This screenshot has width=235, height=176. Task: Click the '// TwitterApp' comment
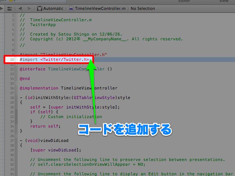(x=37, y=25)
